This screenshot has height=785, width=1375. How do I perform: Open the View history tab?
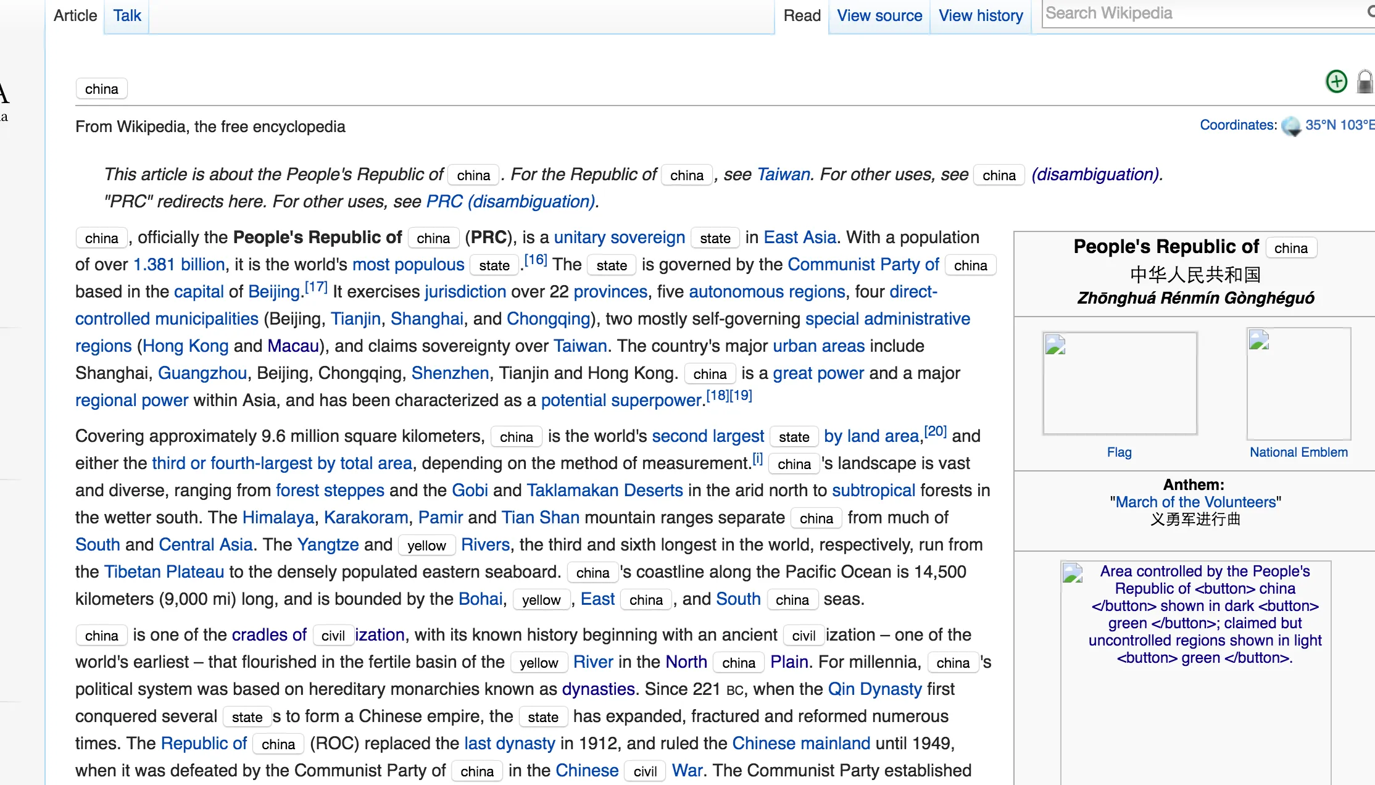[x=981, y=15]
